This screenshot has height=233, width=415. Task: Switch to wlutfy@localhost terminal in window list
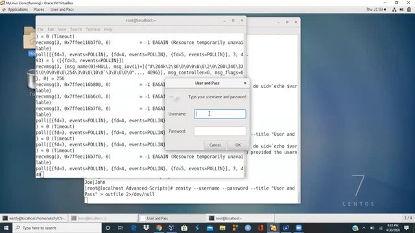(34, 218)
